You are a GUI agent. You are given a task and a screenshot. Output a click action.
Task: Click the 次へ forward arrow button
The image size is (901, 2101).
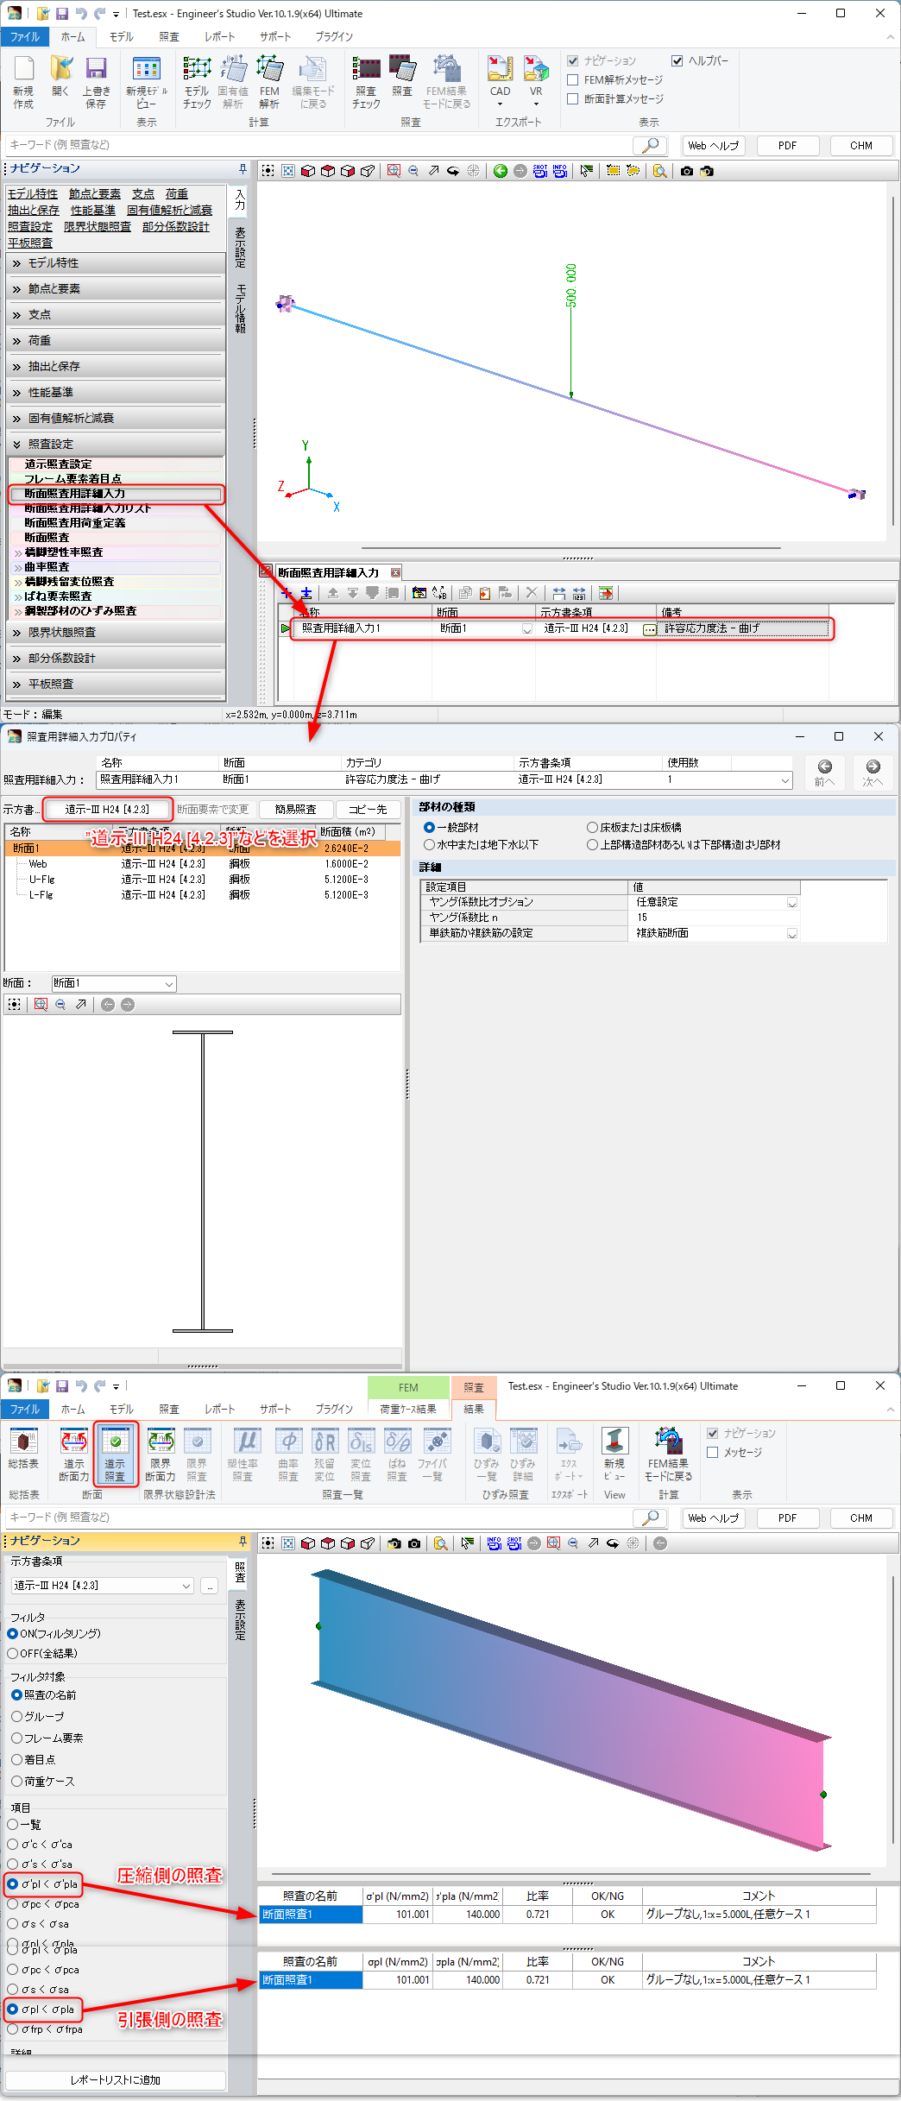[x=873, y=772]
